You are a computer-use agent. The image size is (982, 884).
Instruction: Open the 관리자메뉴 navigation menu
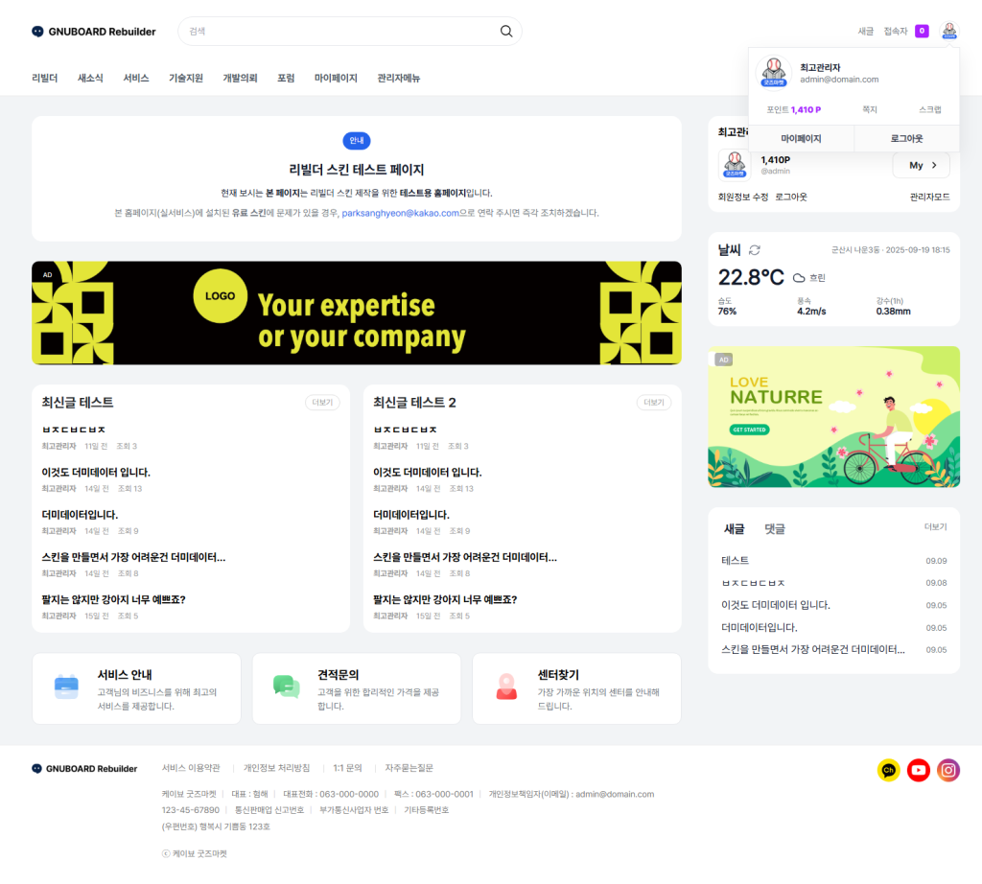point(398,79)
